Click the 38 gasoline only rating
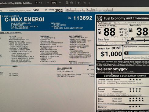The width and height of the screenshot is (149, 112). tap(142, 32)
